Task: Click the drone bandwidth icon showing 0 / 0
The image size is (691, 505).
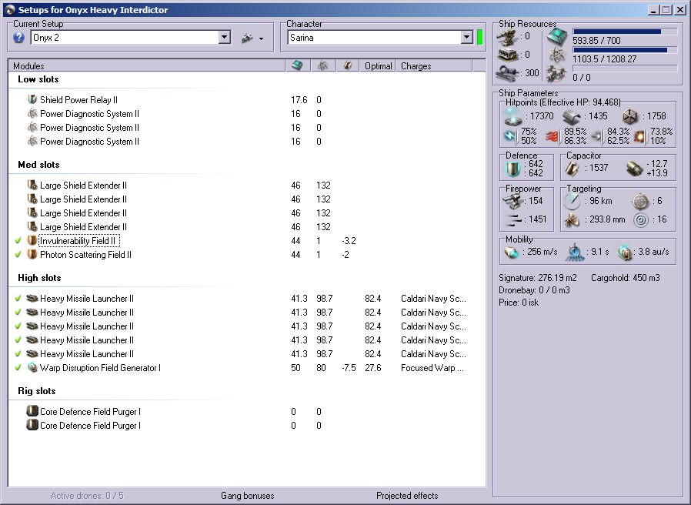Action: tap(556, 74)
